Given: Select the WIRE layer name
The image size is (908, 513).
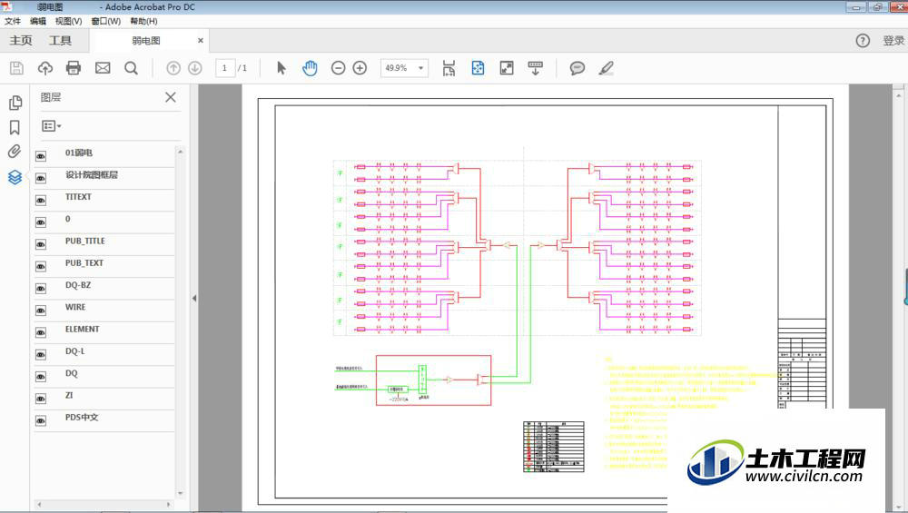Looking at the screenshot, I should pyautogui.click(x=75, y=307).
